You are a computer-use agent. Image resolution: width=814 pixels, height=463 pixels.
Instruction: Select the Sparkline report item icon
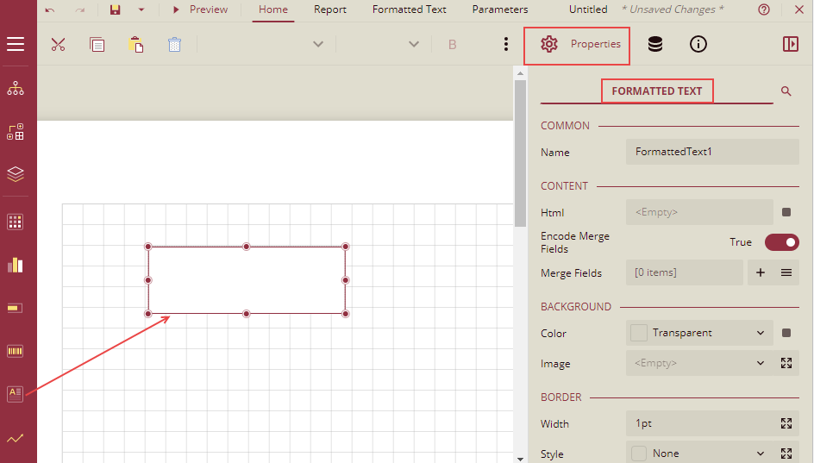pos(16,439)
